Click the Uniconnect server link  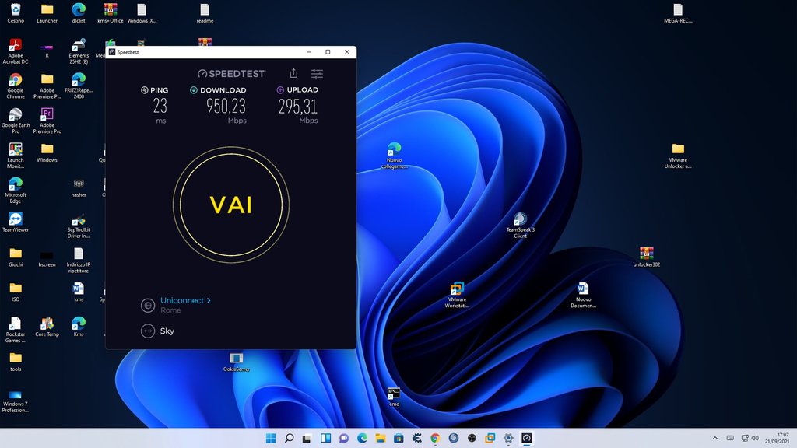coord(185,300)
